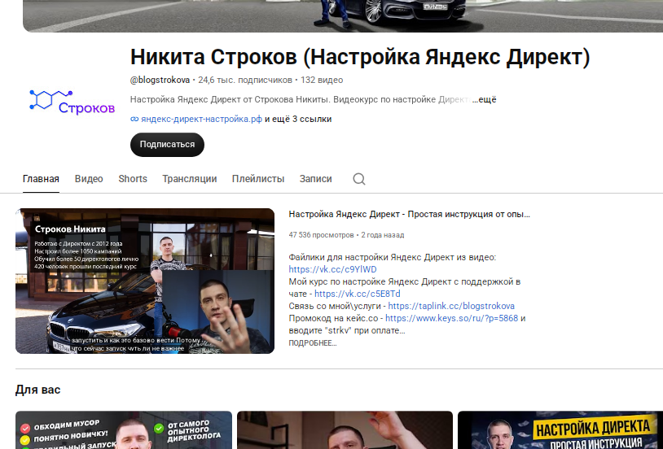Follow the https://vk.cc/c5E8Td link
Image resolution: width=663 pixels, height=449 pixels.
(358, 294)
